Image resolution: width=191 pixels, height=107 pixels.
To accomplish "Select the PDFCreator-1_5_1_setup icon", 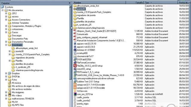I will coord(75,72).
